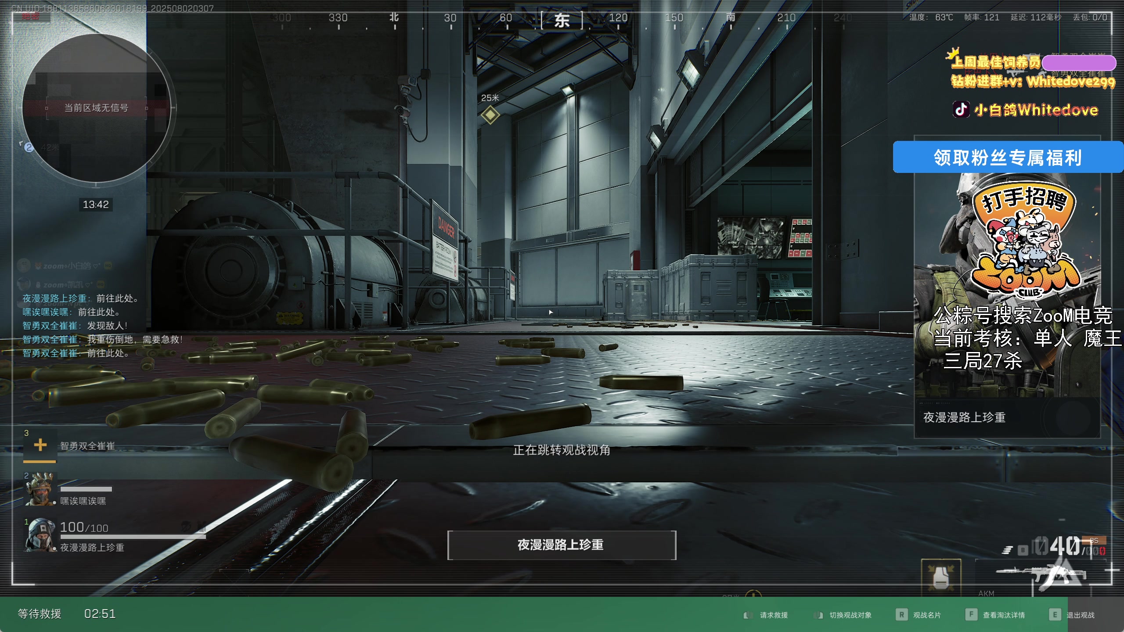Screen dimensions: 1124x632
Task: Click 切换观战对象 to switch spectate target
Action: tap(850, 615)
